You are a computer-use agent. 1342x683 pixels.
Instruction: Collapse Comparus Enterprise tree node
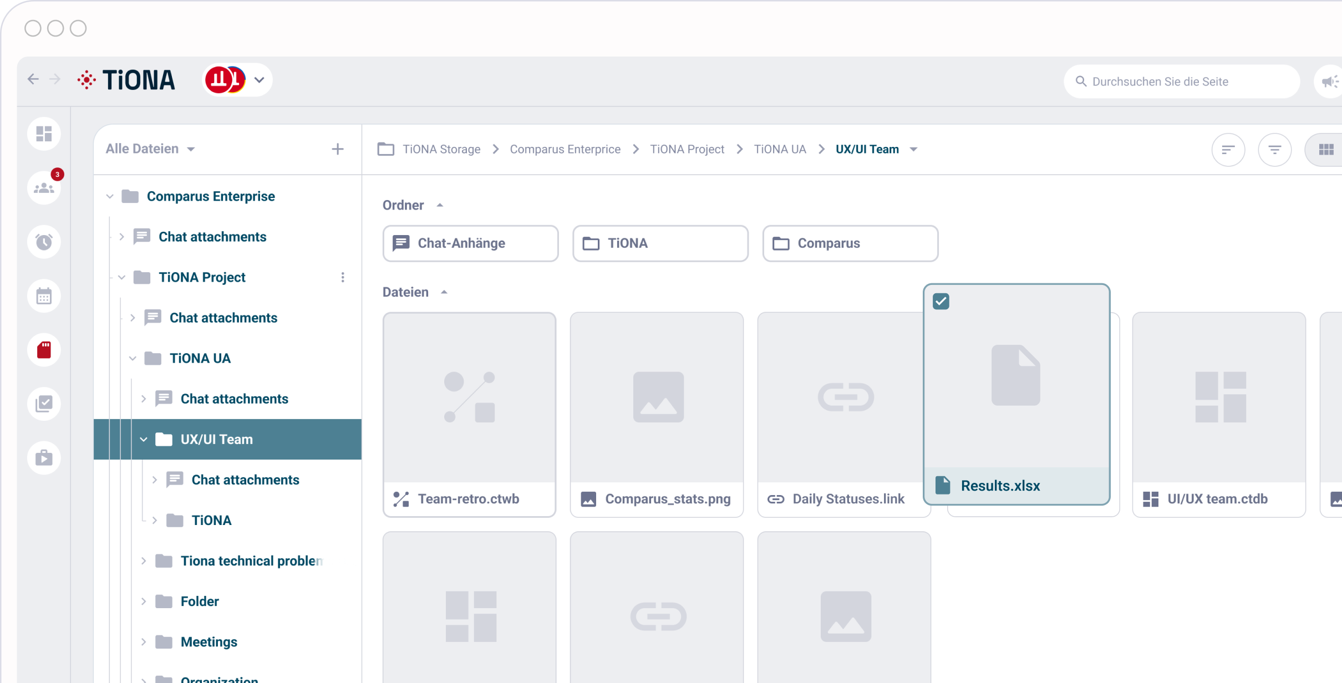110,196
